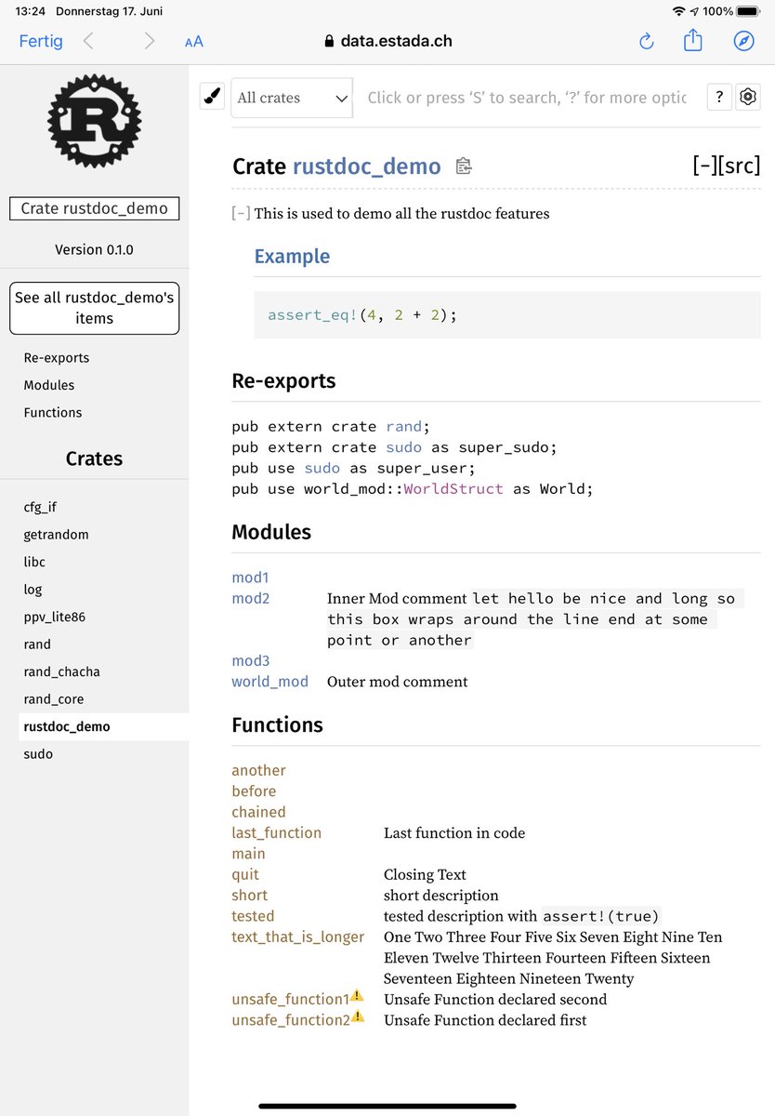The width and height of the screenshot is (775, 1116).
Task: Open rustdoc settings gear icon
Action: (748, 98)
